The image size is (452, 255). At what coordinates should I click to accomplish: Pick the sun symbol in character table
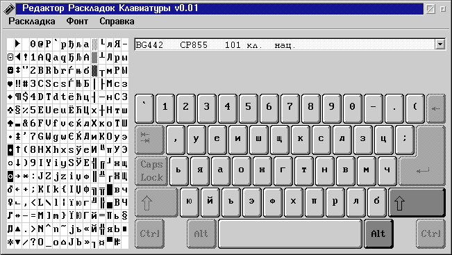(x=10, y=242)
